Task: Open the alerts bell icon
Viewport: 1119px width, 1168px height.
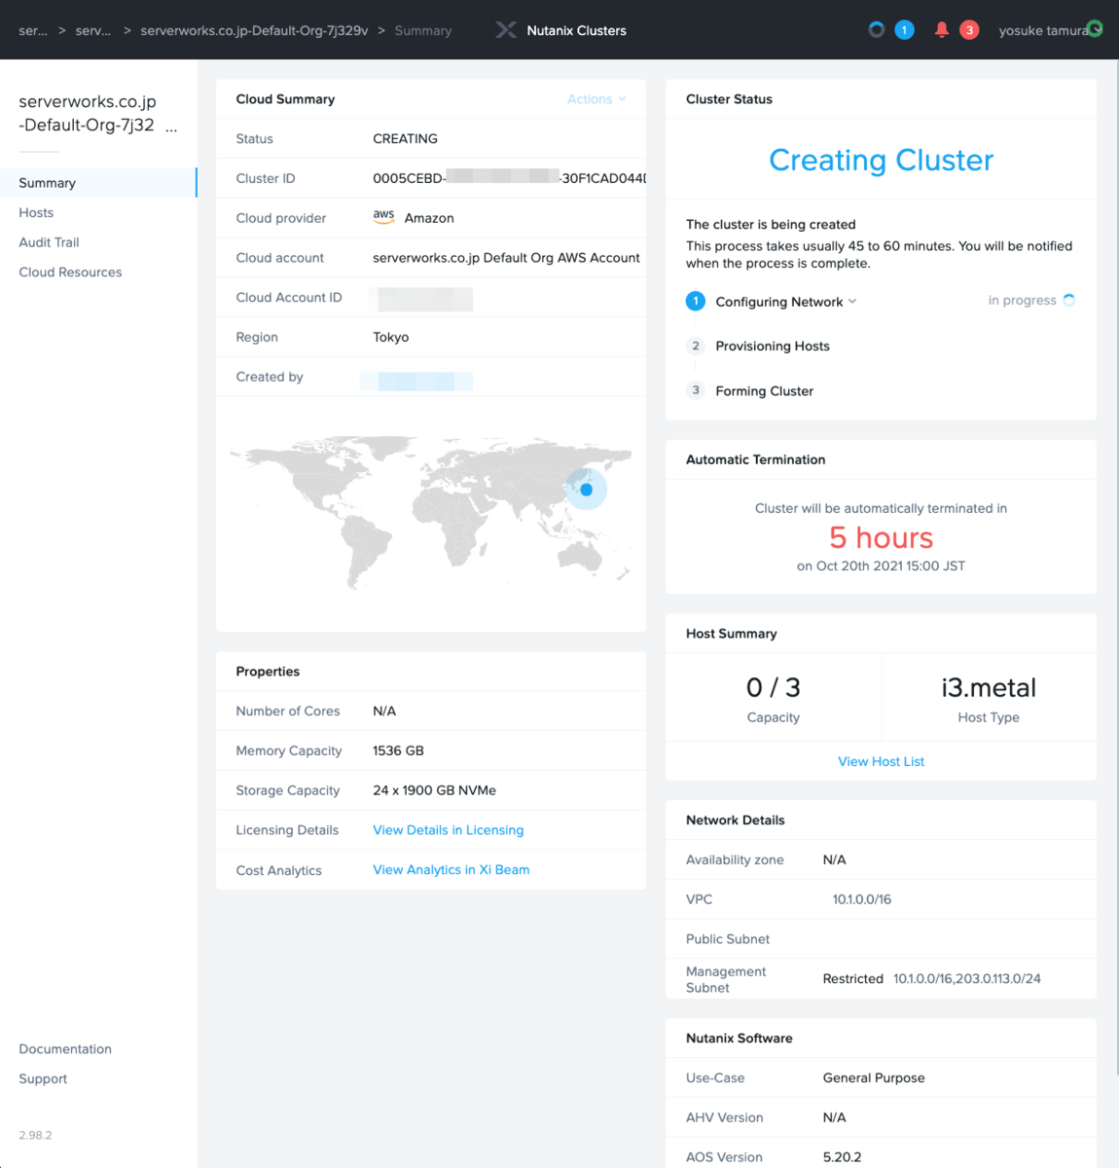Action: tap(942, 30)
